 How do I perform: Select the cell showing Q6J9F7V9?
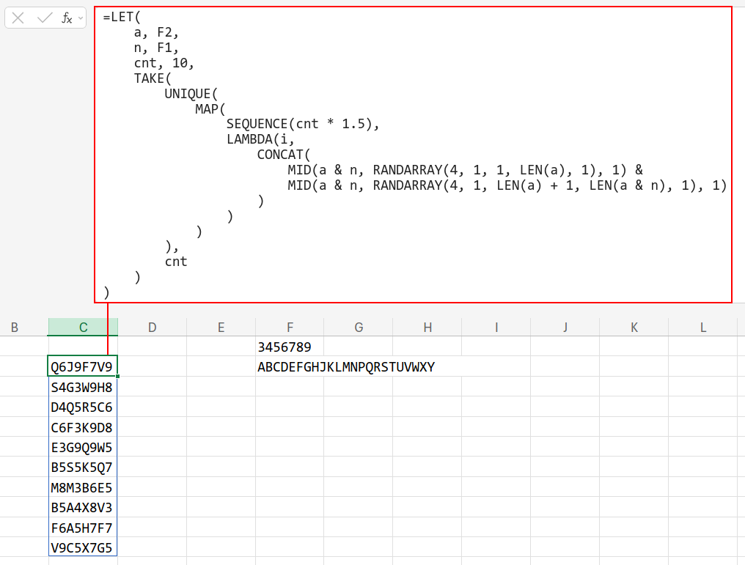(x=83, y=367)
